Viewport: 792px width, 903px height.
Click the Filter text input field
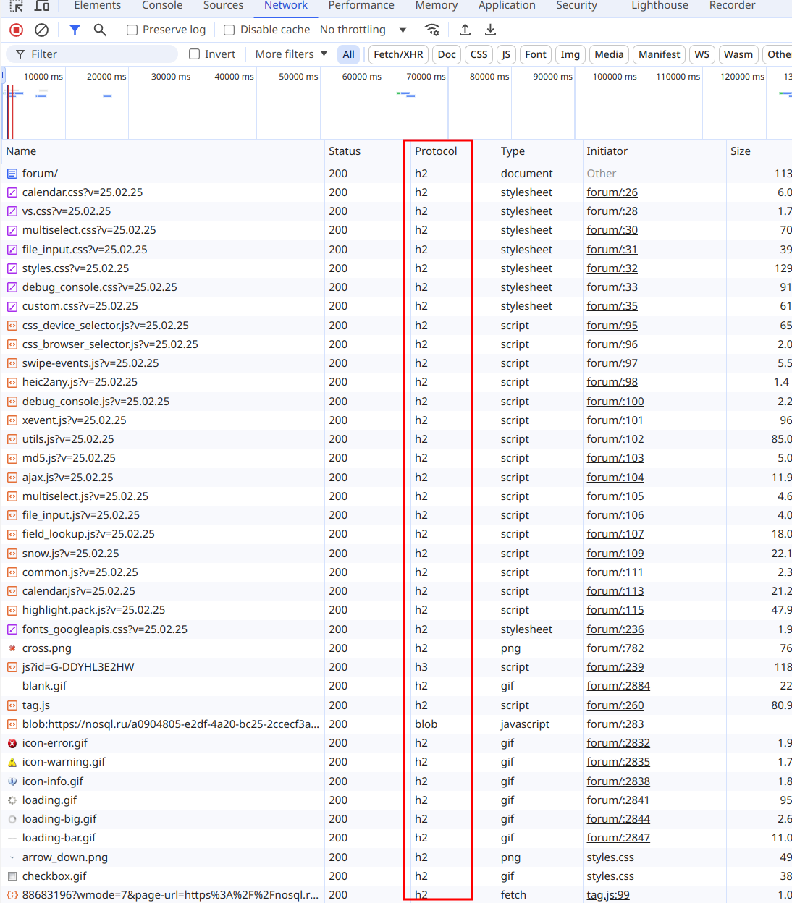pos(101,54)
